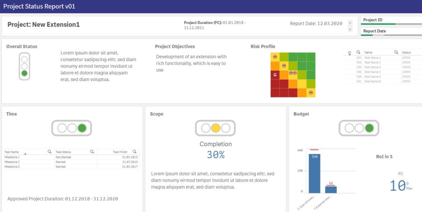This screenshot has height=212, width=422.
Task: Select Milestone 2 in the task table
Action: click(12, 162)
